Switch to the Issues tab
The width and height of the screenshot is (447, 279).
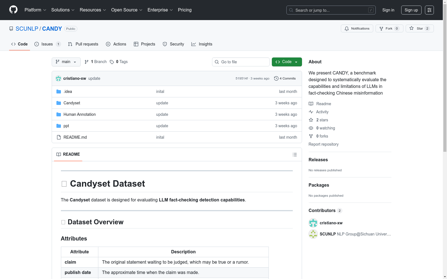[47, 44]
